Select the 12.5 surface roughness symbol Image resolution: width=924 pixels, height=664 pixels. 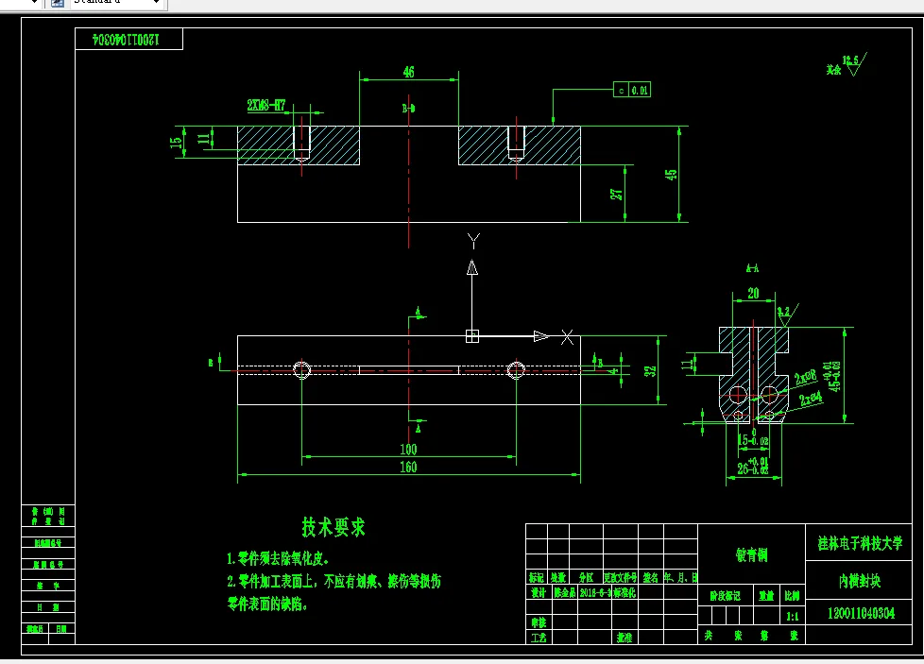click(x=854, y=64)
